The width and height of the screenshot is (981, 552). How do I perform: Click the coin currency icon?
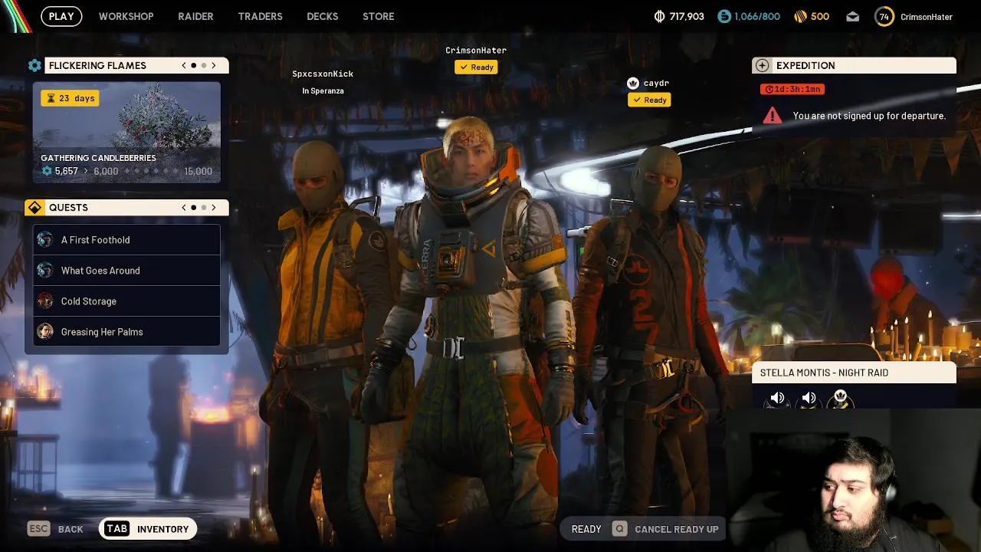(659, 16)
